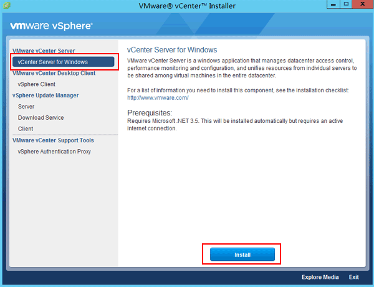Click the vSphere Update Manager heading
This screenshot has height=287, width=374.
tap(46, 95)
